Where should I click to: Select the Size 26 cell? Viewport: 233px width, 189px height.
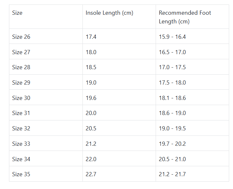[21, 37]
